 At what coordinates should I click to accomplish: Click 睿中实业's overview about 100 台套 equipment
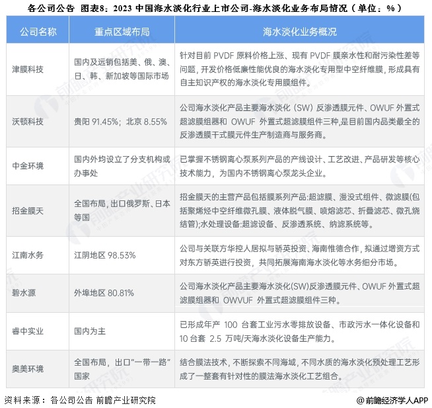pyautogui.click(x=299, y=331)
